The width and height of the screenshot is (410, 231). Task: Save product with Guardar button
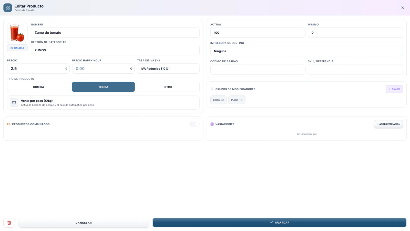coord(279,223)
